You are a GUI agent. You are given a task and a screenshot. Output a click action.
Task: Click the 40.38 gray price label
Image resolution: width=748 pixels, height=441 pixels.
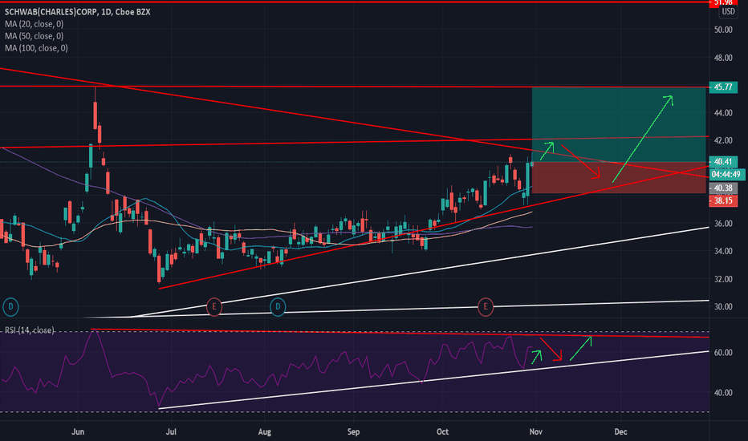click(x=723, y=188)
